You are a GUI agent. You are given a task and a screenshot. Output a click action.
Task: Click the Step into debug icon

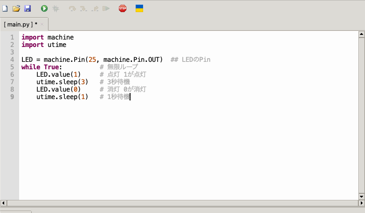(83, 8)
